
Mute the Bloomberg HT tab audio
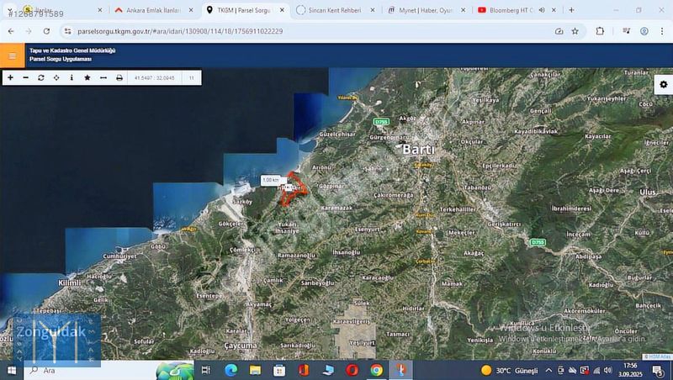coord(541,10)
